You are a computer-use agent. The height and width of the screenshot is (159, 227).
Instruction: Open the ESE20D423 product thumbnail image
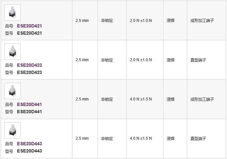click(x=12, y=52)
